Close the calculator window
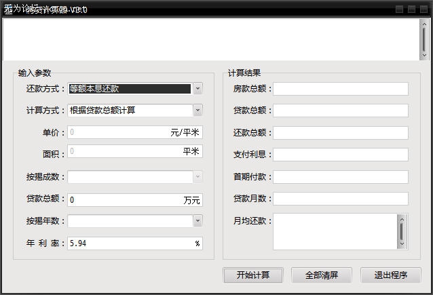Screen dimensions: 433x295 422,9
